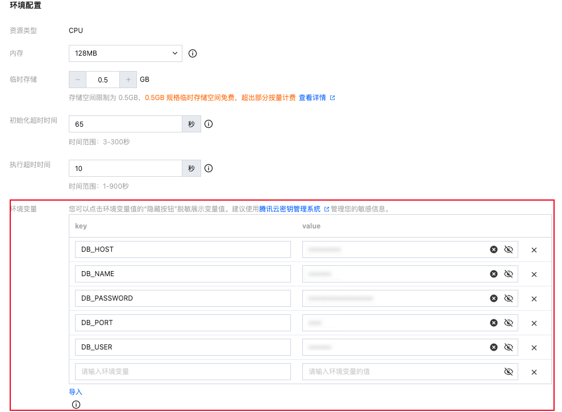Reveal the DB_PASSWORD value with eye icon
The width and height of the screenshot is (562, 412).
[508, 298]
